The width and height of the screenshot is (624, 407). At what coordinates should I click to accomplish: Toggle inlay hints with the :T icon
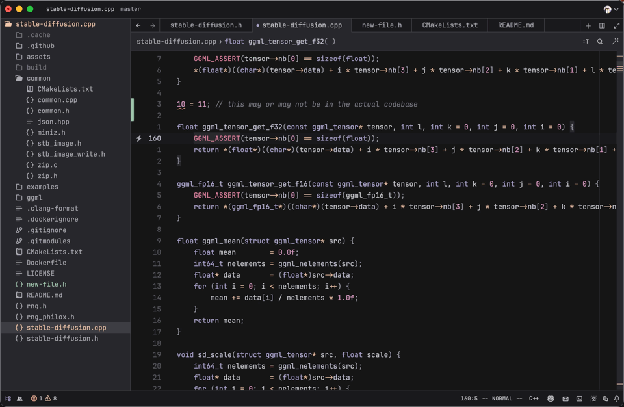(586, 42)
